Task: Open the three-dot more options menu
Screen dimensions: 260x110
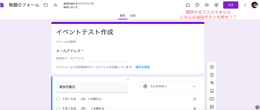Action: [x=245, y=5]
